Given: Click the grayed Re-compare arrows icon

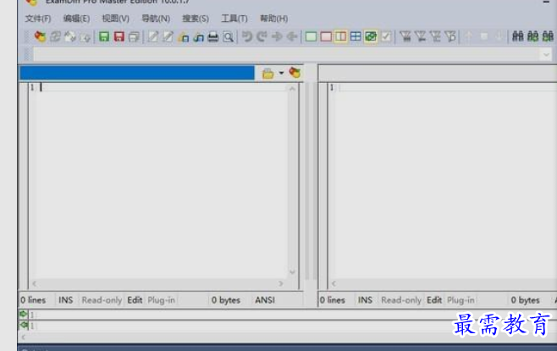Looking at the screenshot, I should pos(55,36).
